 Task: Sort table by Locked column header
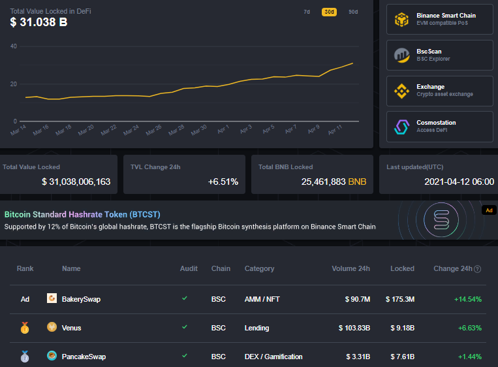point(402,268)
